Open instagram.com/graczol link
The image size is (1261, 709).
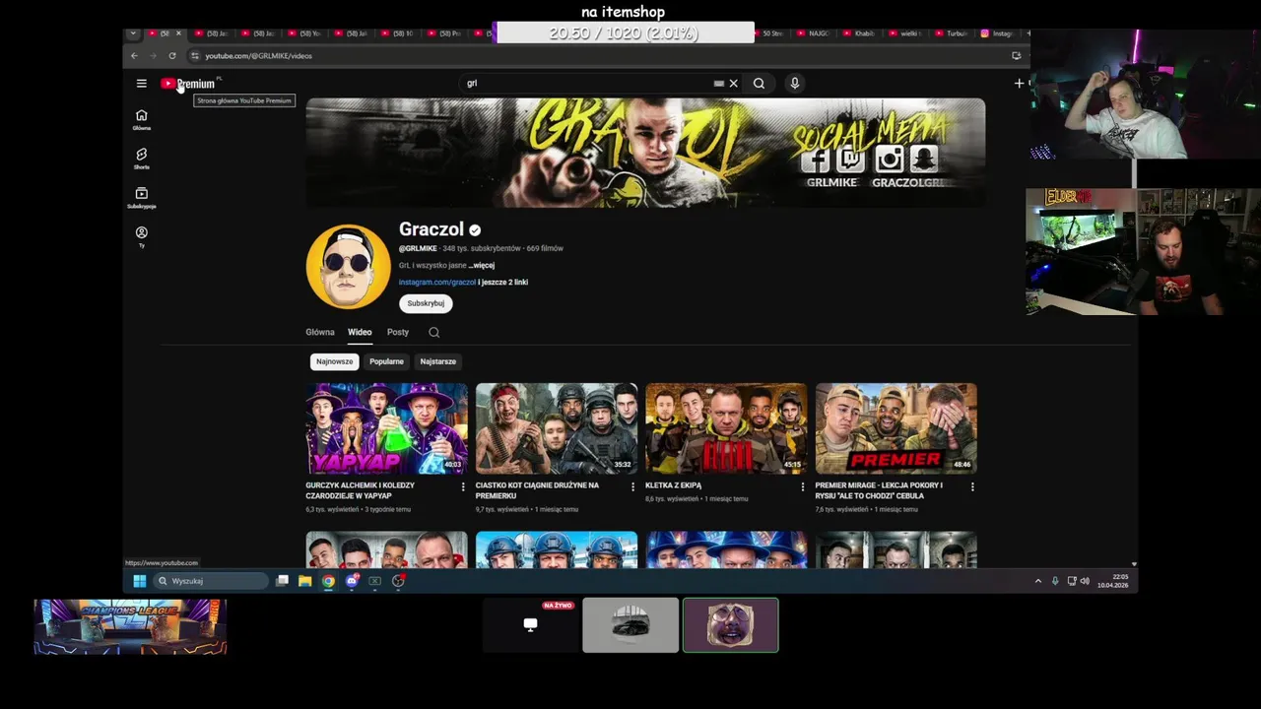tap(437, 282)
